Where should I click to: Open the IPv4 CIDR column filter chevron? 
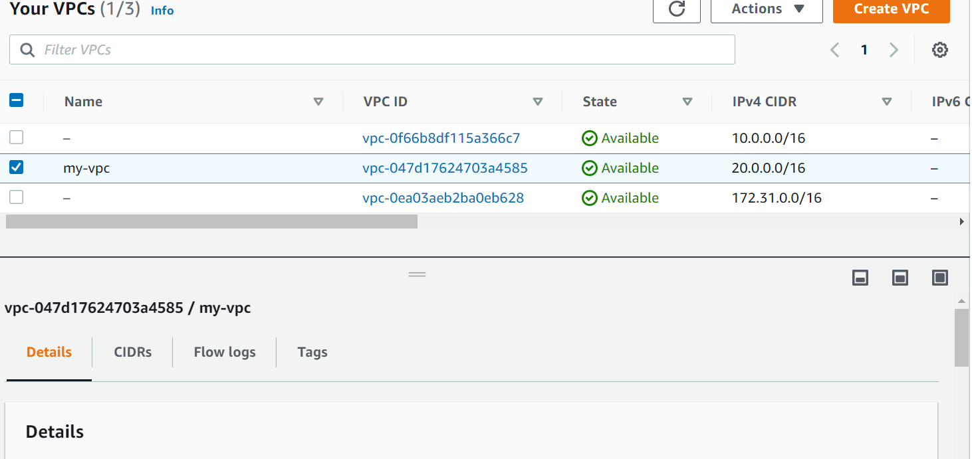[887, 101]
